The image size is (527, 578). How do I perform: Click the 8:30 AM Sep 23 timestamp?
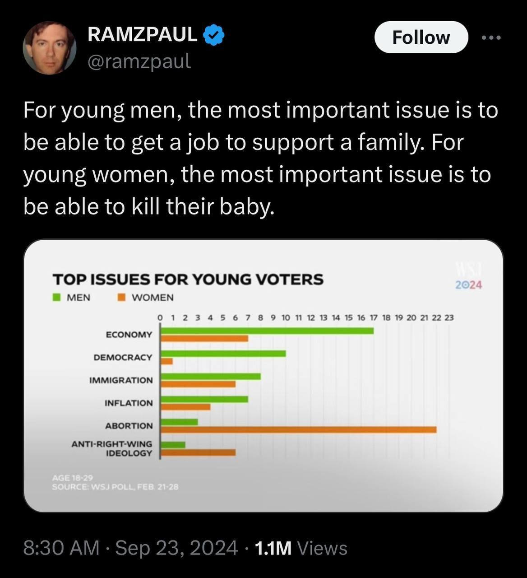click(x=130, y=548)
